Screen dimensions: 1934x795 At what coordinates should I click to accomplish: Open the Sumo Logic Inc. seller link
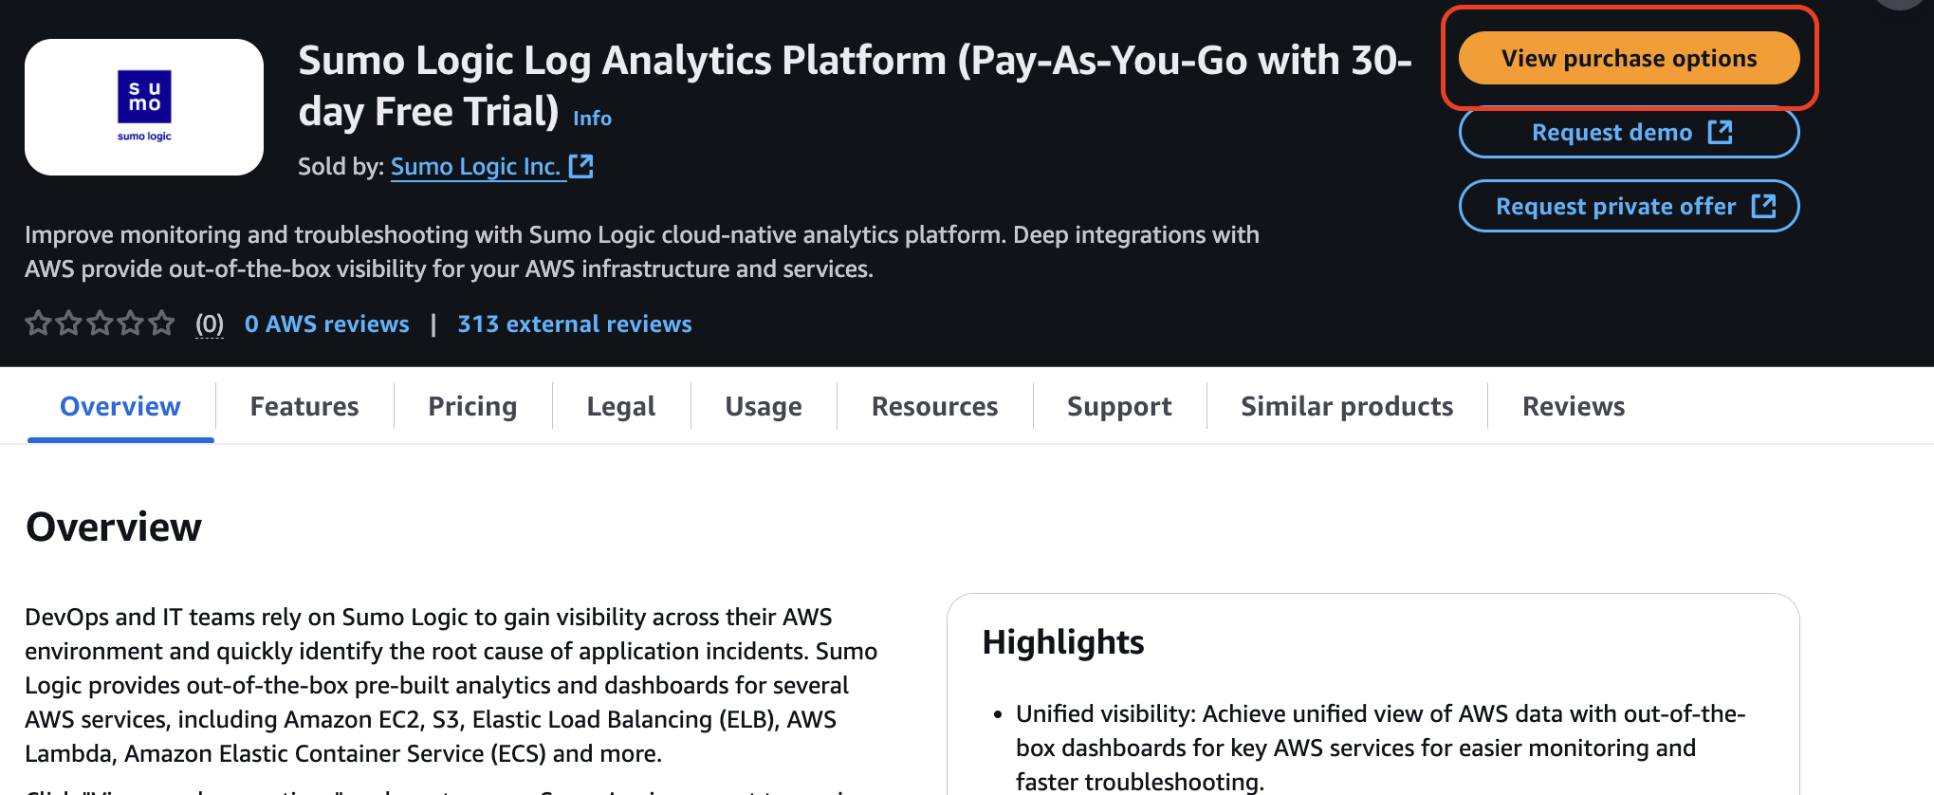[x=475, y=167]
